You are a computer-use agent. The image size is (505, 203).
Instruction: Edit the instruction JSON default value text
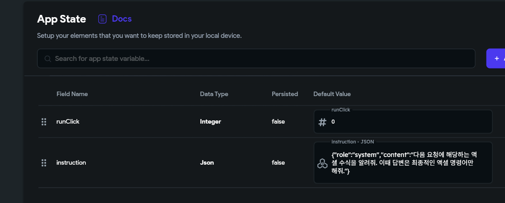pyautogui.click(x=404, y=163)
